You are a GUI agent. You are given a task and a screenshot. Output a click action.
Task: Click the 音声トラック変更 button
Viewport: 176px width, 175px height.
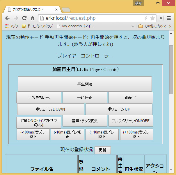pos(85,121)
